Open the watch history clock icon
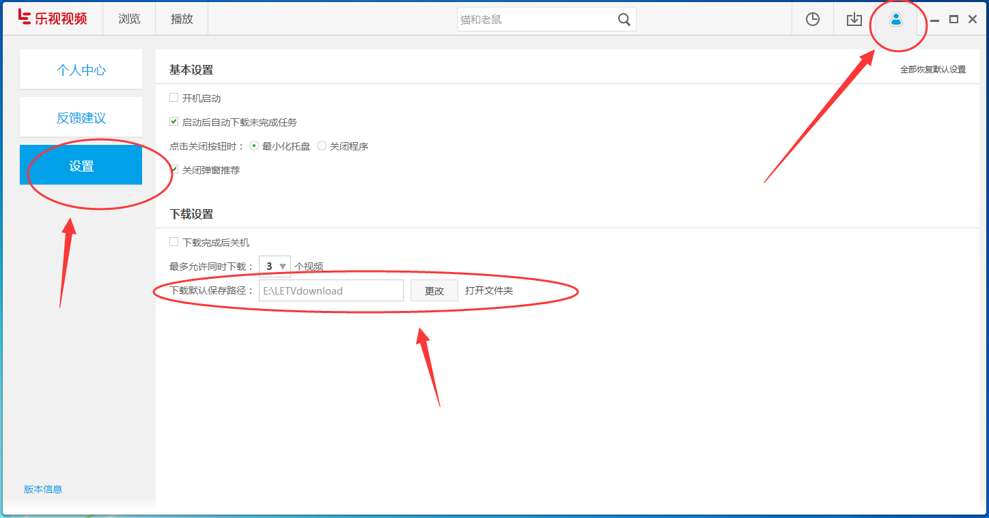 pos(812,19)
